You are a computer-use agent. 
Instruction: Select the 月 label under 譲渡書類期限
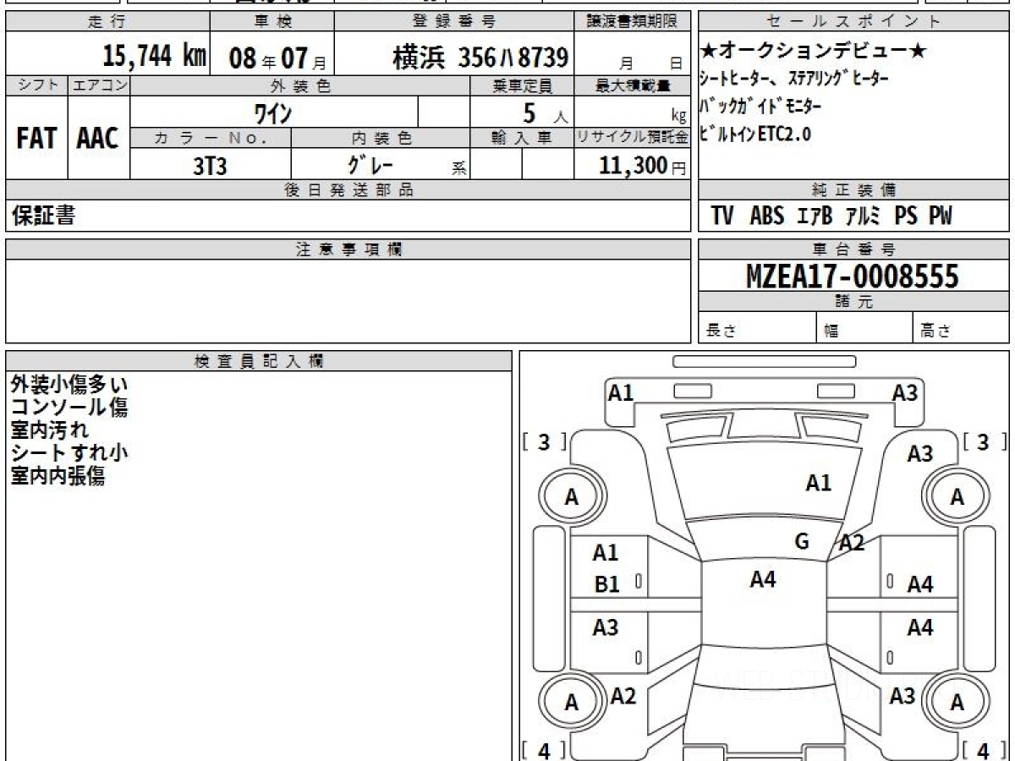[x=627, y=63]
